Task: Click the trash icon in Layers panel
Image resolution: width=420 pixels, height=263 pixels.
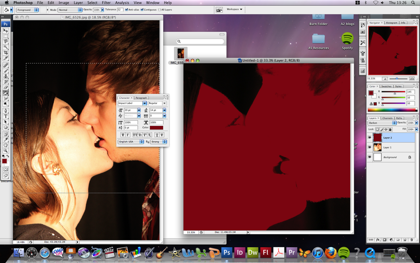Action: pyautogui.click(x=411, y=240)
